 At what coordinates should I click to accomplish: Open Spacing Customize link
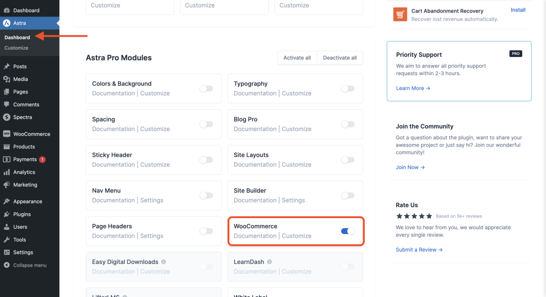155,129
